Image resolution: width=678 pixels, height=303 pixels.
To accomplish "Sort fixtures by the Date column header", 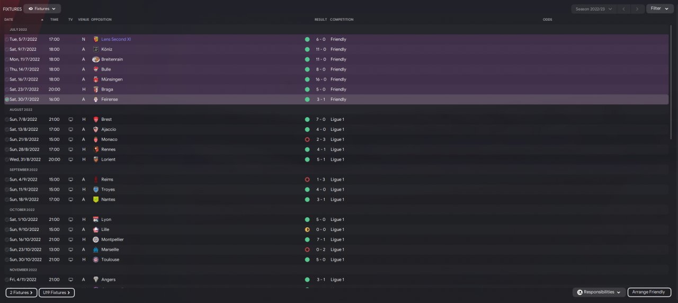I will point(9,20).
